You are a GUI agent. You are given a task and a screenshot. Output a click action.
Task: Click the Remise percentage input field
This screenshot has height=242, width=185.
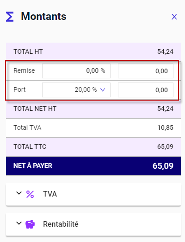pyautogui.click(x=76, y=71)
